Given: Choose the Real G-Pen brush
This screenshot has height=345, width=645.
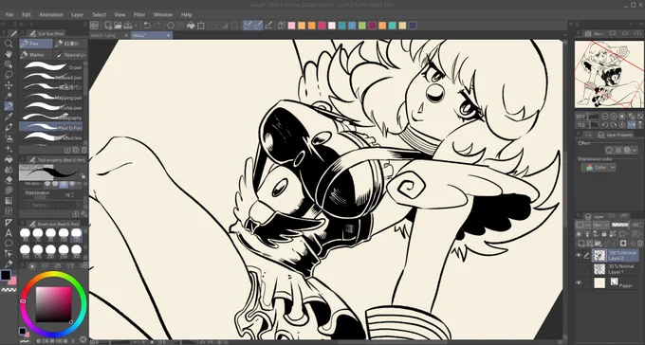Looking at the screenshot, I should coord(51,127).
